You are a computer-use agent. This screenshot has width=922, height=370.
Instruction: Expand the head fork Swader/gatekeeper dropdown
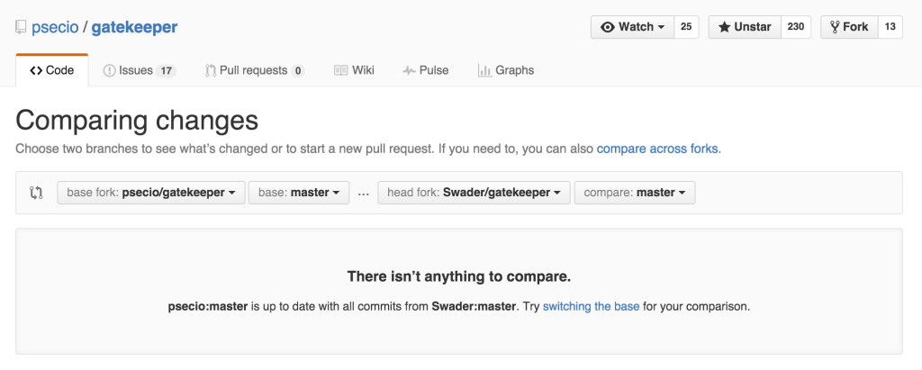pos(474,193)
